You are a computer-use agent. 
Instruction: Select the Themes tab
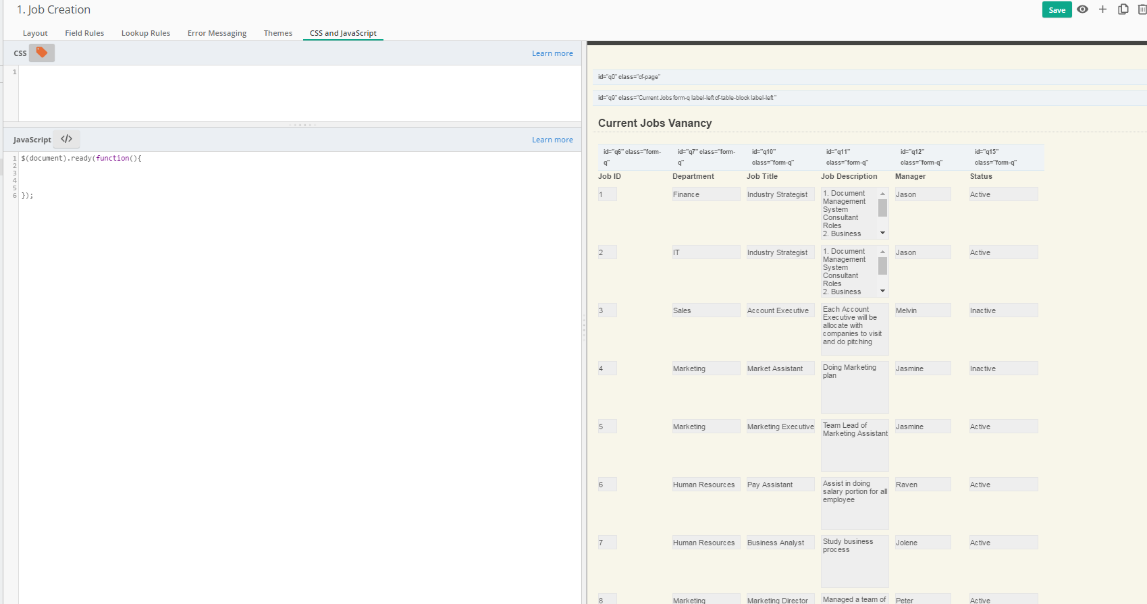(278, 33)
